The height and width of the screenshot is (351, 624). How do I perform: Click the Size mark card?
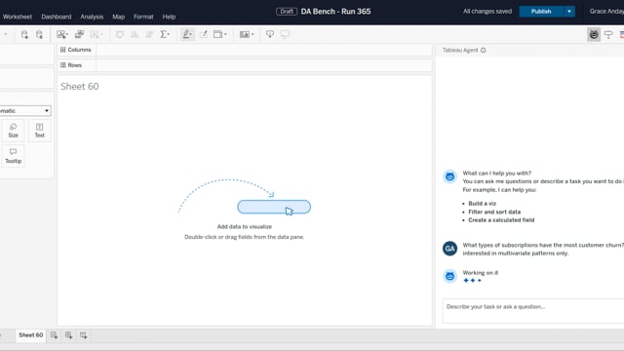point(13,131)
